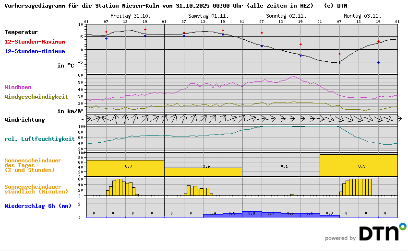The image size is (408, 251).
Task: Click the "Montag 03.11." day header
Action: [x=362, y=16]
